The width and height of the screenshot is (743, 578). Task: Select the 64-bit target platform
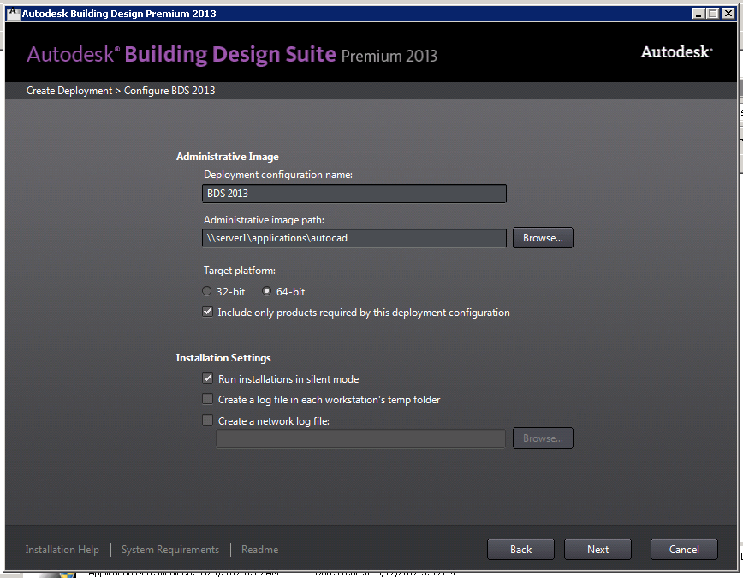click(267, 291)
